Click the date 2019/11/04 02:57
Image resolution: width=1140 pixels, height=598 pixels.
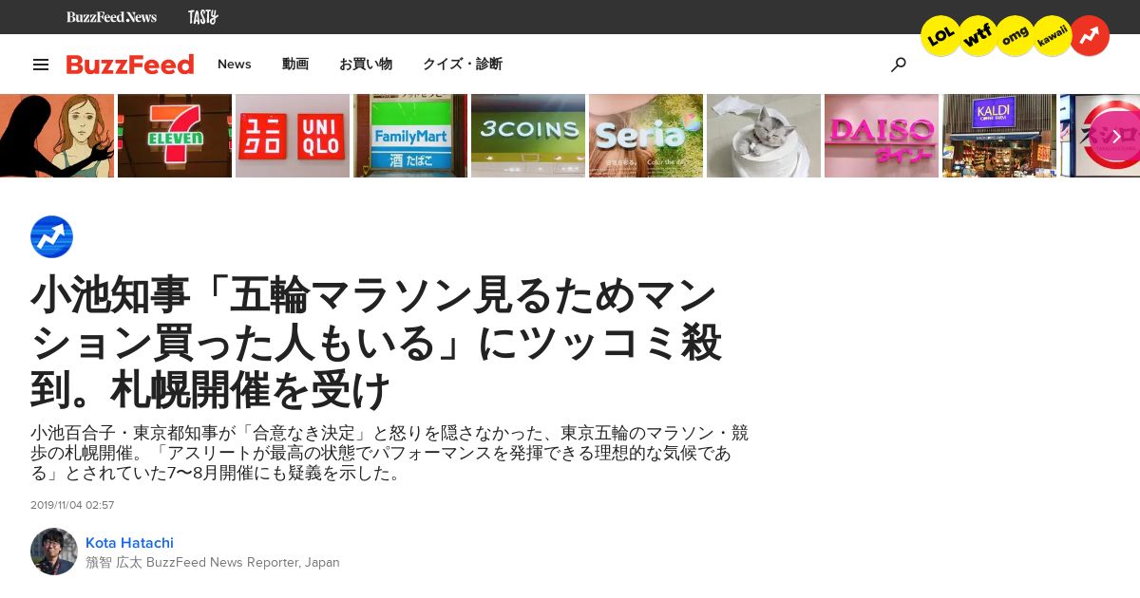click(72, 505)
